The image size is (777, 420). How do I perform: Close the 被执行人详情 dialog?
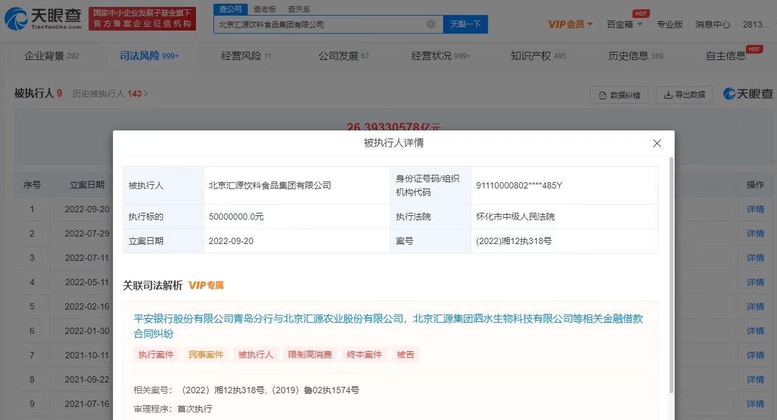657,143
